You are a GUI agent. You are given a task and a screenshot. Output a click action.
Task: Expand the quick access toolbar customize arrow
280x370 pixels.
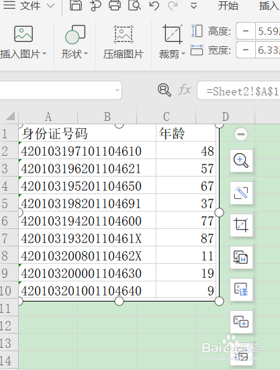pyautogui.click(x=193, y=5)
